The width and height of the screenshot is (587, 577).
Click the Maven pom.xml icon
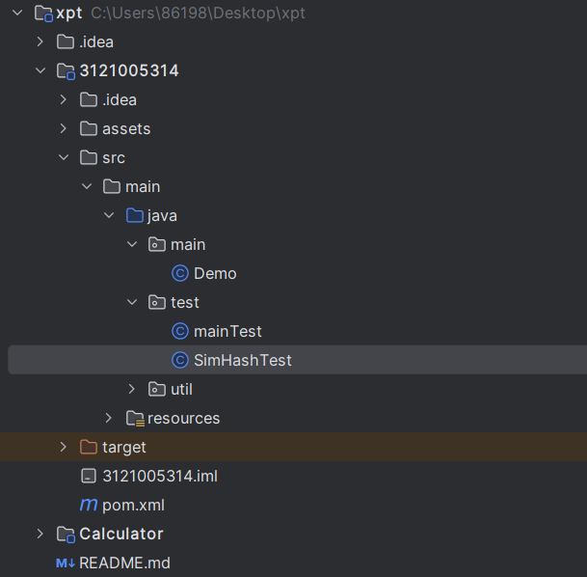tap(89, 505)
